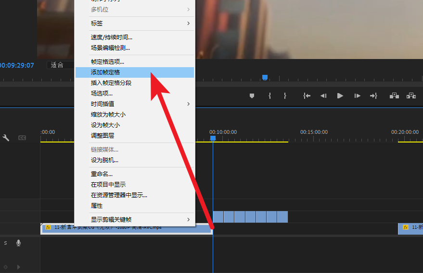Open the 适合 zoom level dropdown

point(60,65)
